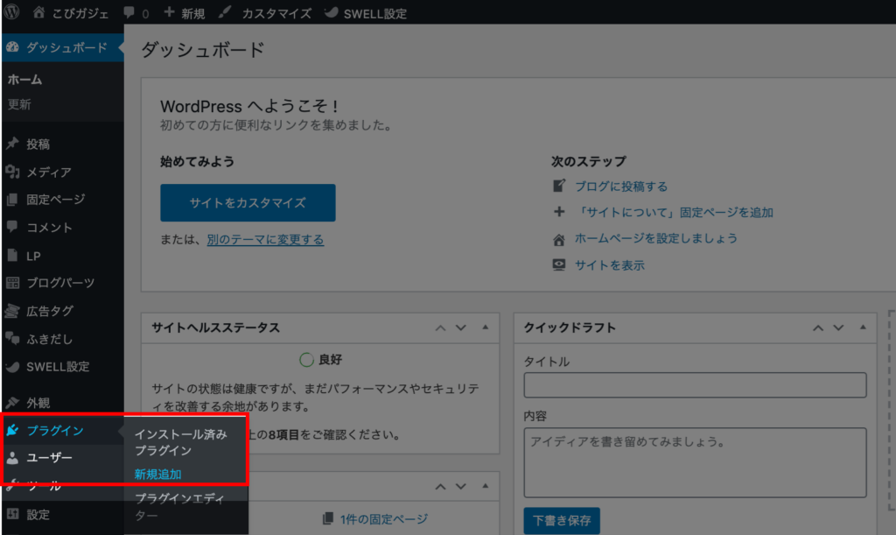Move クイックドラフト panel down
Viewport: 896px width, 535px height.
pyautogui.click(x=838, y=328)
